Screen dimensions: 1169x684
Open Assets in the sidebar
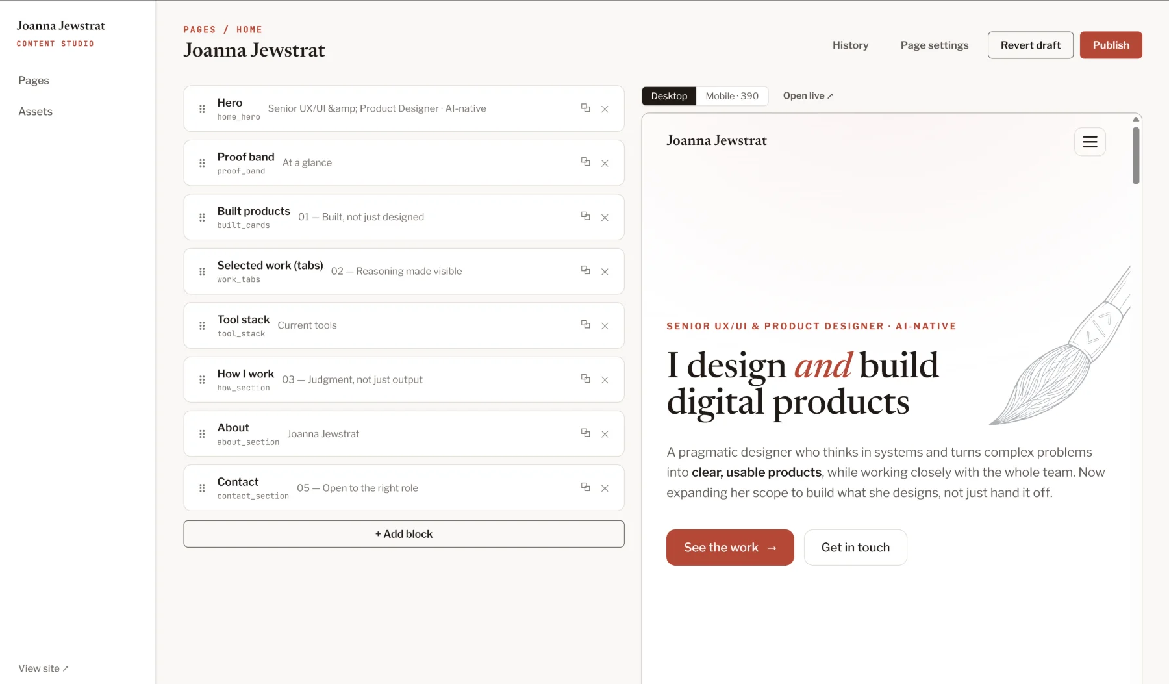click(36, 112)
